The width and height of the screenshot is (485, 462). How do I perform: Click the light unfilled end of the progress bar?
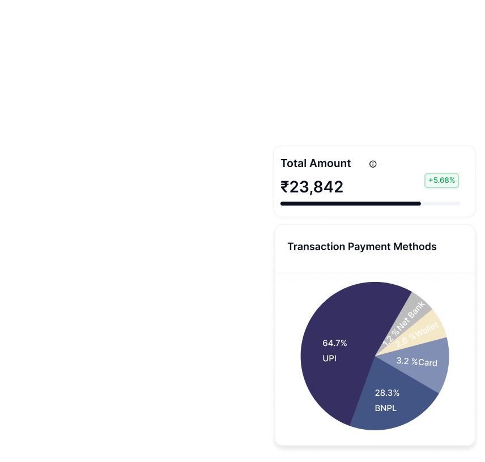[440, 204]
